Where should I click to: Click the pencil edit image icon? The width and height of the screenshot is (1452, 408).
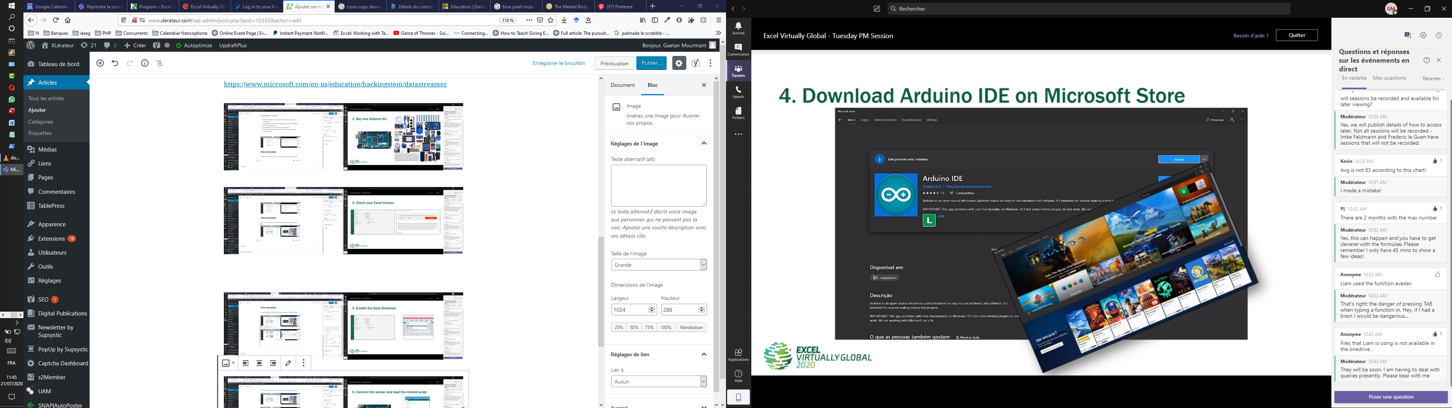click(289, 363)
